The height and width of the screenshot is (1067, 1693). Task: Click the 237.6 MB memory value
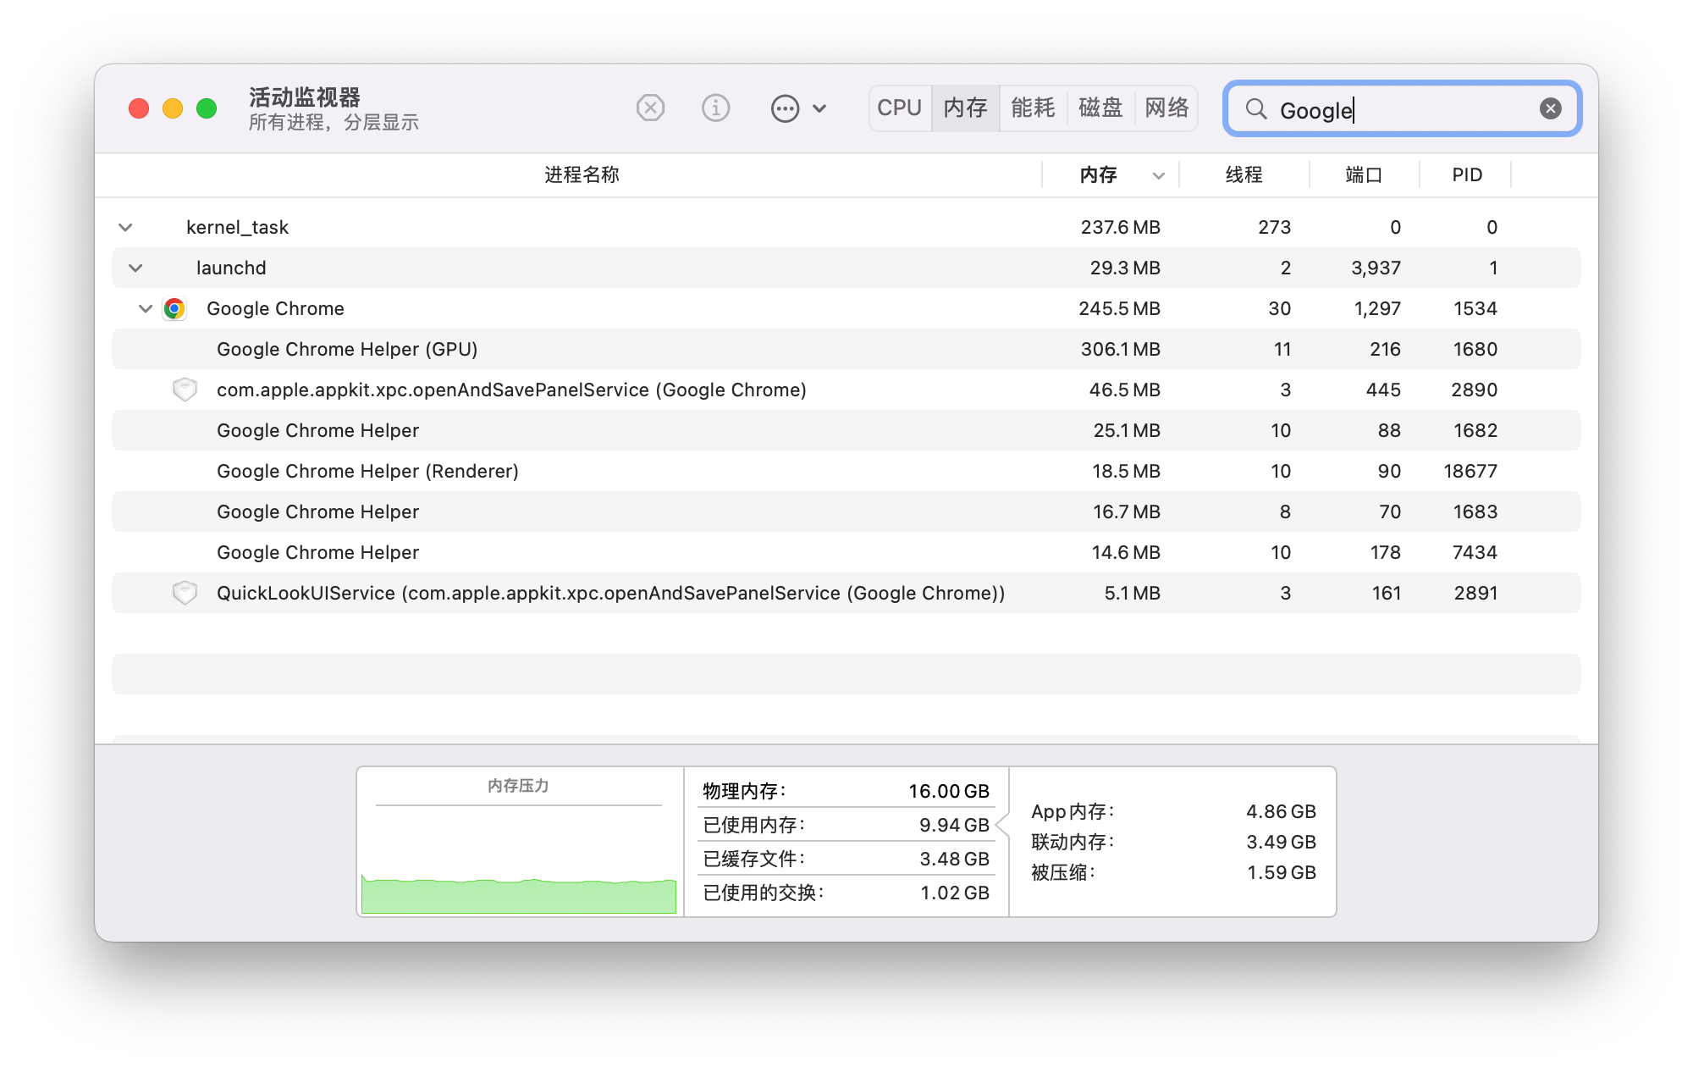coord(1120,227)
